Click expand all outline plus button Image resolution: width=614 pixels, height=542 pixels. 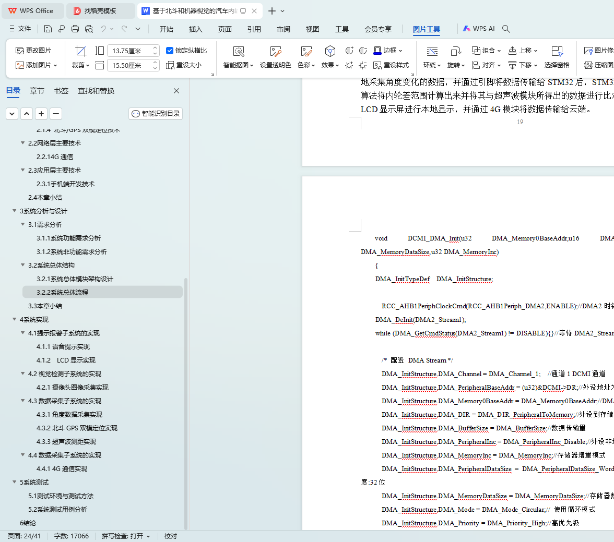tap(41, 114)
